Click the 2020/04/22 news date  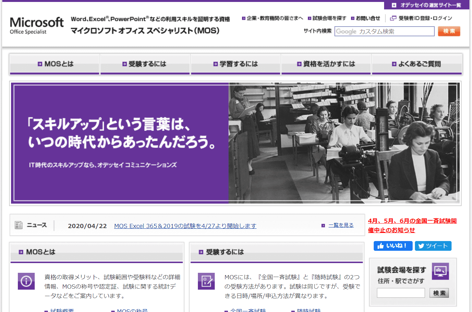point(87,226)
